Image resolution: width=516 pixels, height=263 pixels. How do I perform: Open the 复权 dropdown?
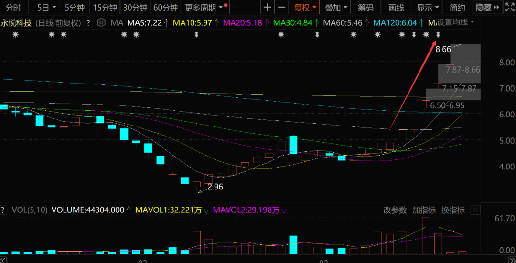(x=305, y=7)
